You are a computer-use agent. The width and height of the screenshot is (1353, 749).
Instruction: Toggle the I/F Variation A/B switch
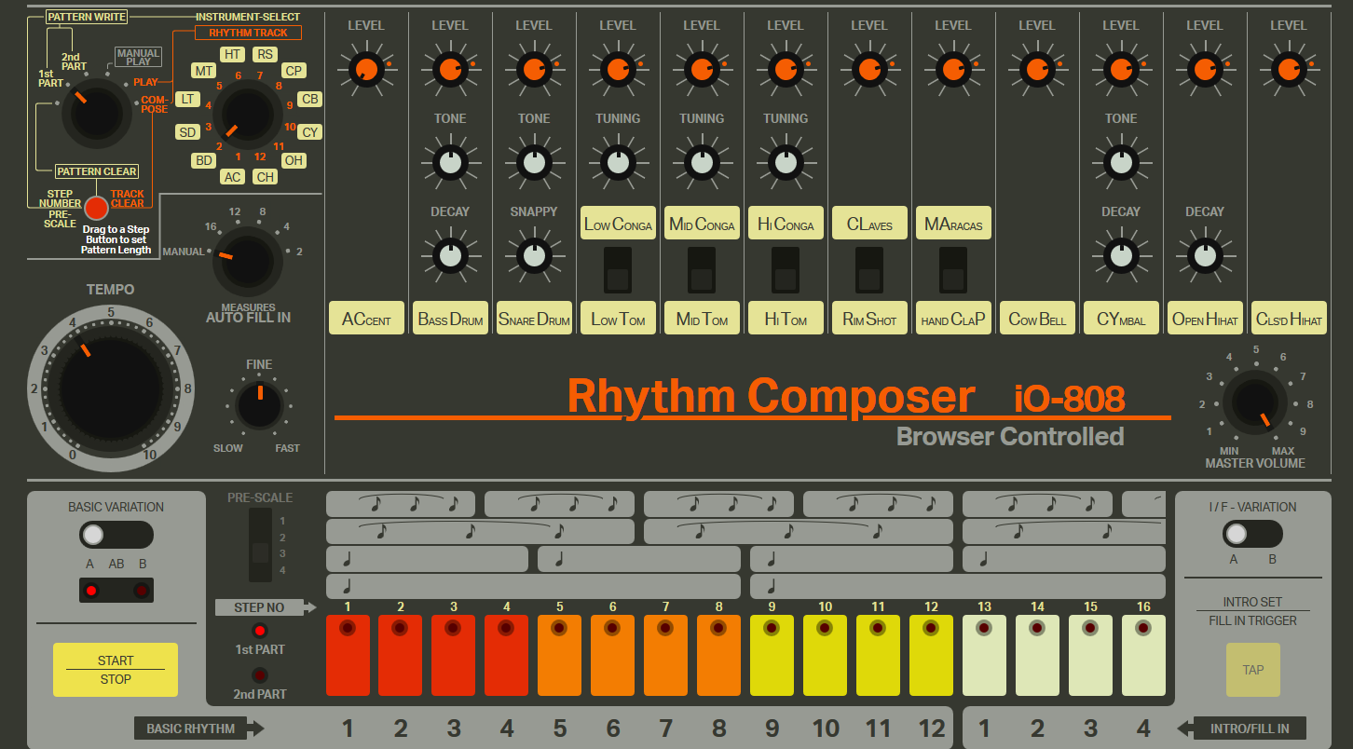(x=1252, y=534)
